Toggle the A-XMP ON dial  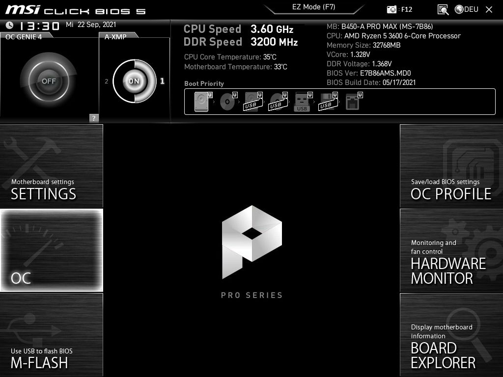tap(135, 81)
